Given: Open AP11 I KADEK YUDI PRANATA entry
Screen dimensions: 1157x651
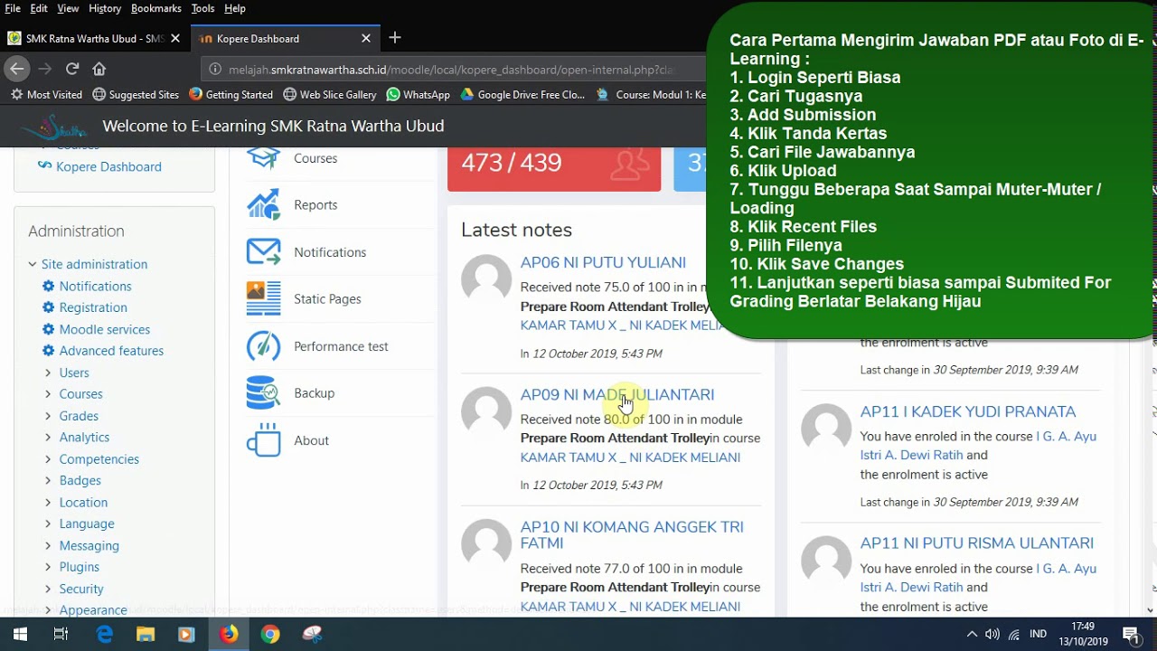Looking at the screenshot, I should pos(968,412).
